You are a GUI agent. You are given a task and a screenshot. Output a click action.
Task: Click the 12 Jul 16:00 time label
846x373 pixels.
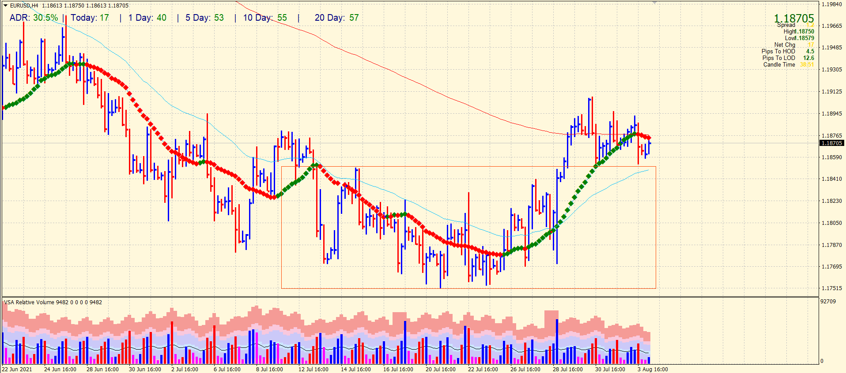coord(313,369)
